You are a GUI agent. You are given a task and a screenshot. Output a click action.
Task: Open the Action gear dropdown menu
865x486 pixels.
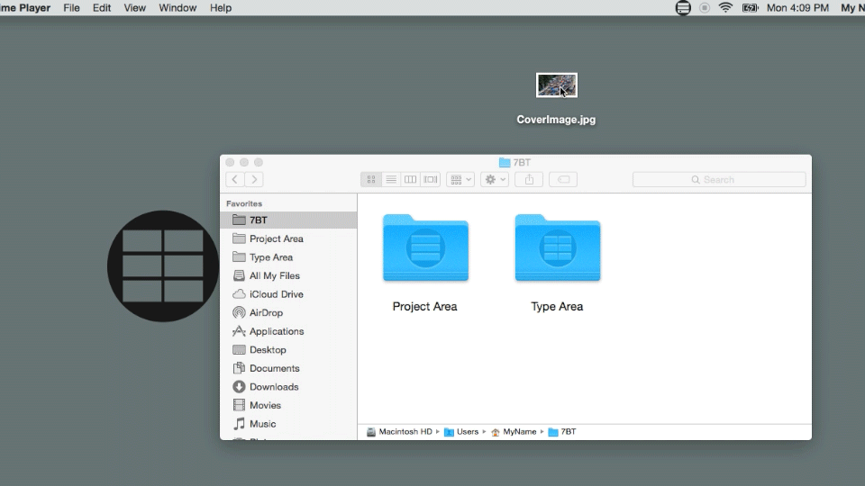495,180
